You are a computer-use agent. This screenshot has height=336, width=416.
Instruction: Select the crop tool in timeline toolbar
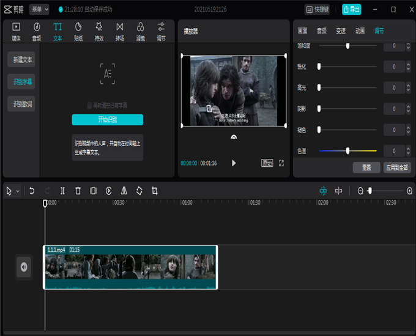[x=155, y=191]
